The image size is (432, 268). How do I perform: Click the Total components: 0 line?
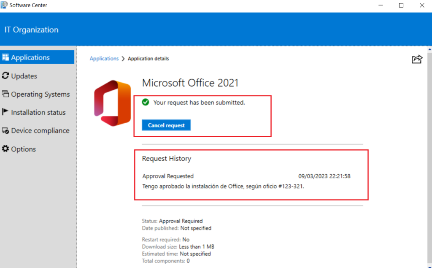click(165, 261)
